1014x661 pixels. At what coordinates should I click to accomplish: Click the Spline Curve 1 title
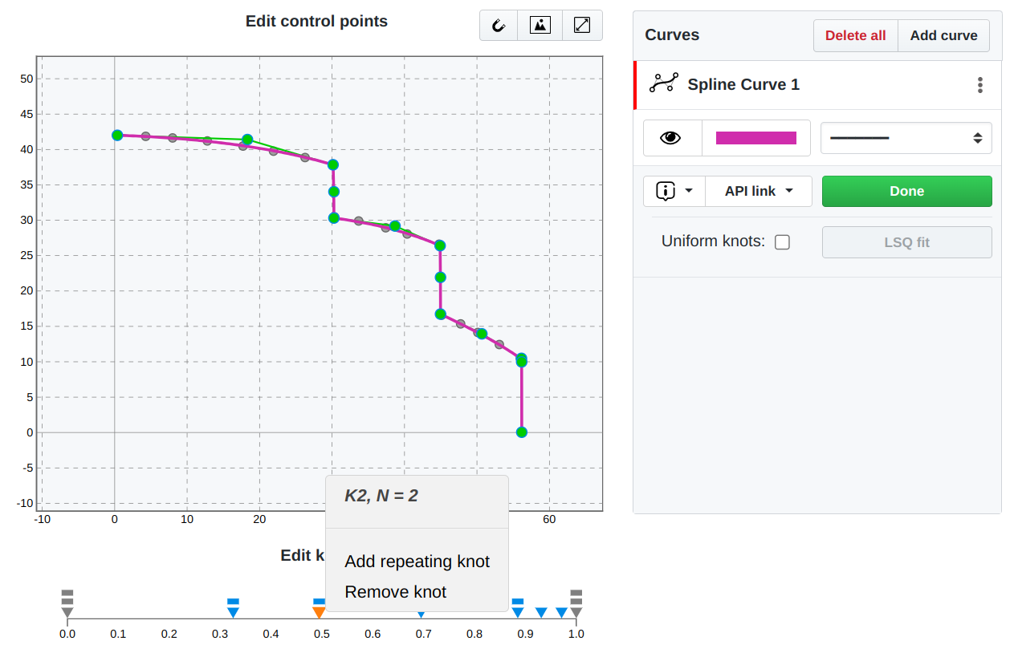point(743,84)
